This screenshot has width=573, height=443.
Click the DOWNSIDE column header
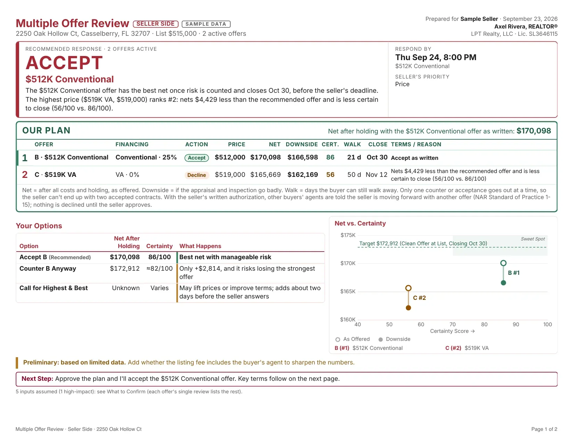302,144
